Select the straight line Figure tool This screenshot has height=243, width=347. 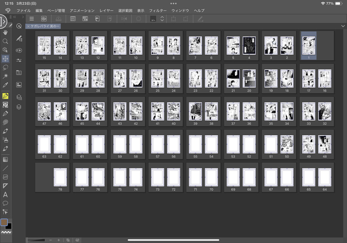5,168
